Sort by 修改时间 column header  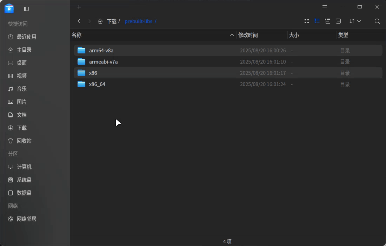click(x=248, y=35)
